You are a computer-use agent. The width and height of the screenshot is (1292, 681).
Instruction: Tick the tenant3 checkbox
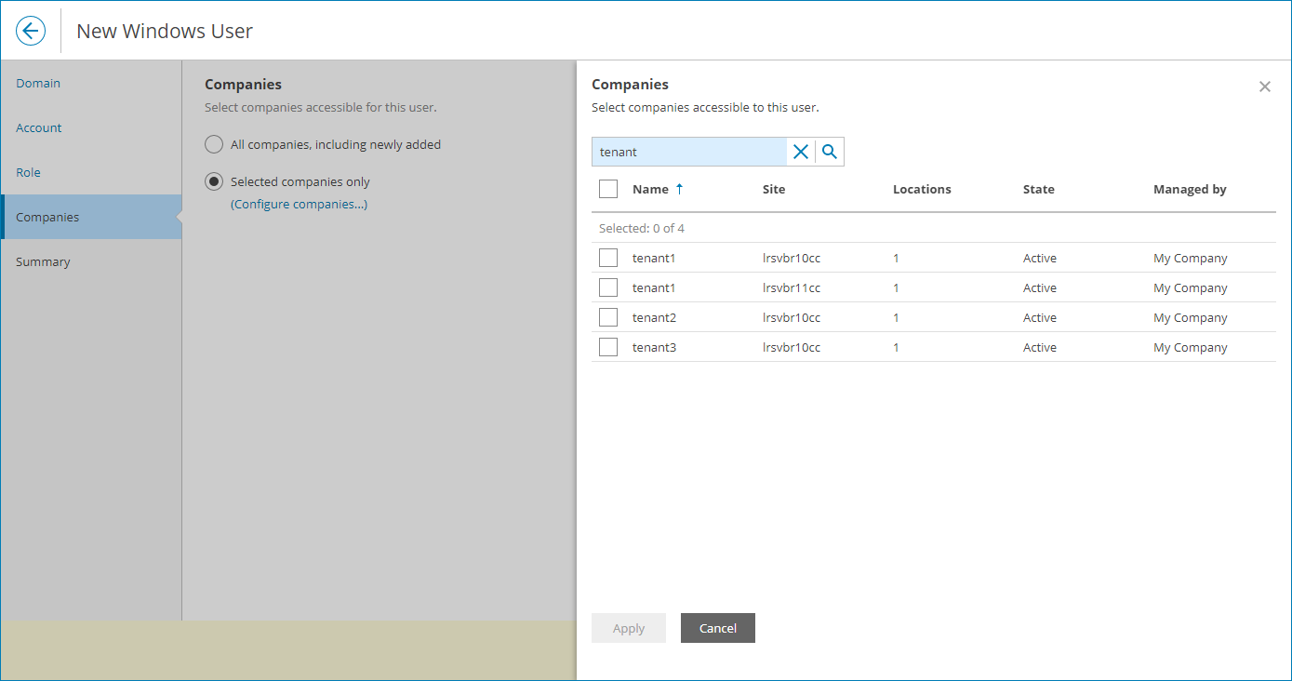point(608,347)
